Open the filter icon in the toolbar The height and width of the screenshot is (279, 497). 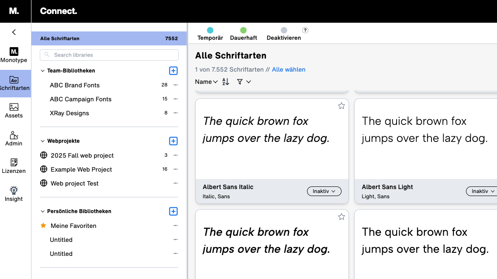pyautogui.click(x=241, y=82)
